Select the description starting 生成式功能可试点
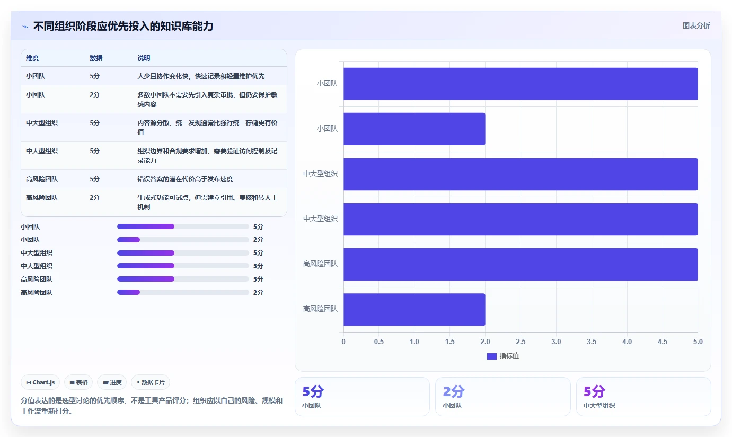732x437 pixels. pos(208,202)
